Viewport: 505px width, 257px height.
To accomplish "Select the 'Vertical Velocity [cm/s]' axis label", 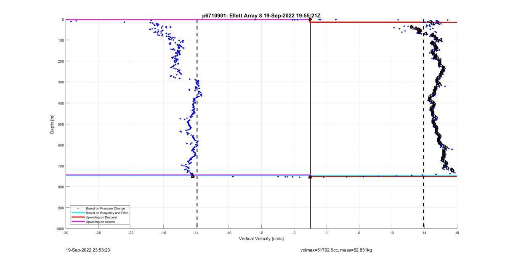I will click(x=261, y=239).
